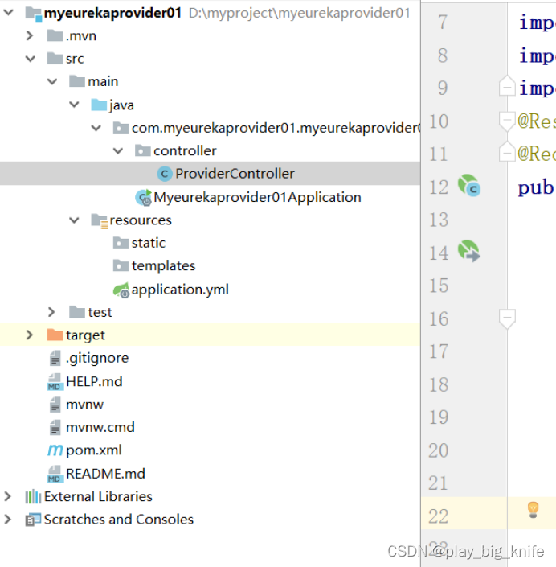Viewport: 556px width, 567px height.
Task: Select the README.md file name
Action: coord(105,474)
